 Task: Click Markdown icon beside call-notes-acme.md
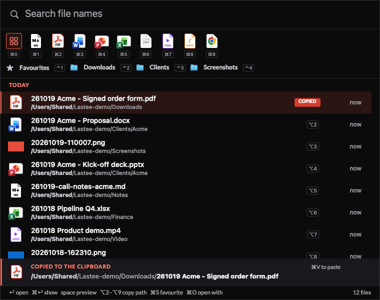[x=16, y=190]
